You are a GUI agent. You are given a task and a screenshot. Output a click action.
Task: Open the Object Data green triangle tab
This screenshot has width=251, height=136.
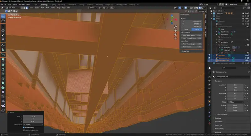point(209,120)
